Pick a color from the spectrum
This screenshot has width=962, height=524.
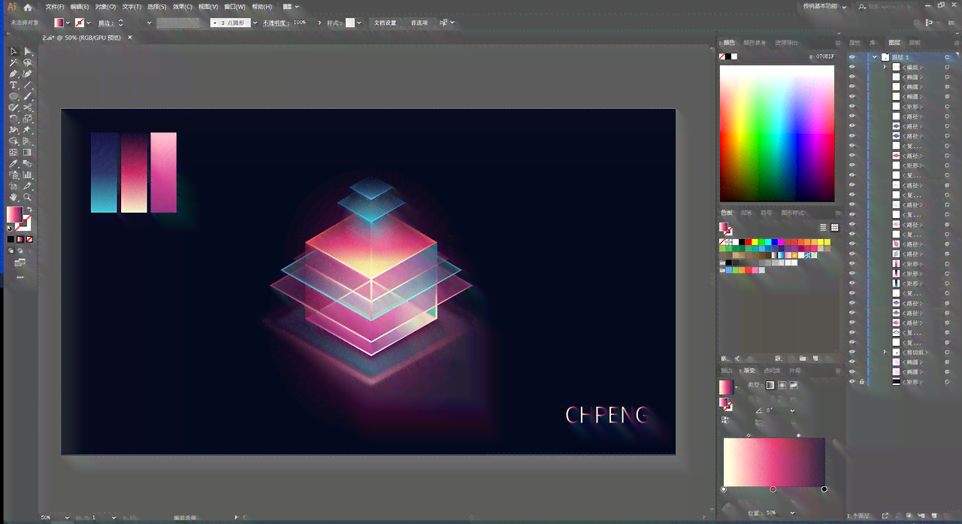[x=777, y=134]
